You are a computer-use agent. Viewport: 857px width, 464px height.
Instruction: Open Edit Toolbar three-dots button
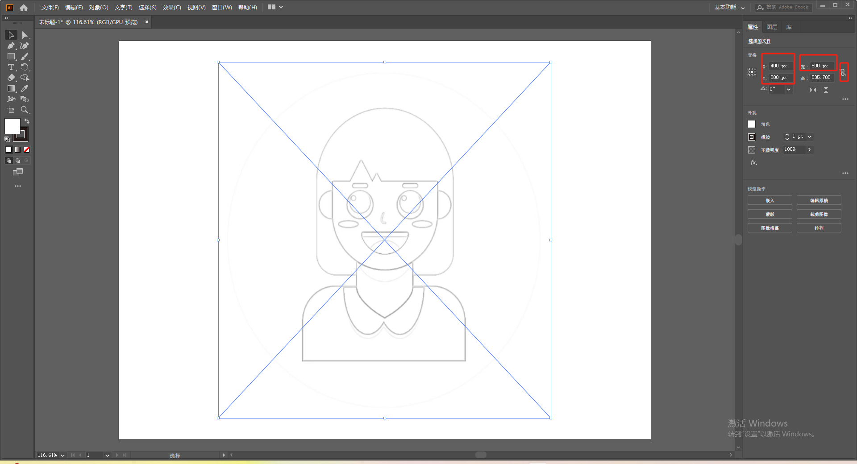pyautogui.click(x=18, y=186)
